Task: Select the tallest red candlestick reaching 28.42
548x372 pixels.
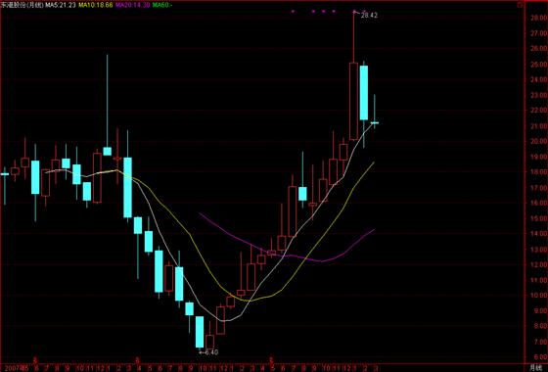Action: pyautogui.click(x=353, y=75)
